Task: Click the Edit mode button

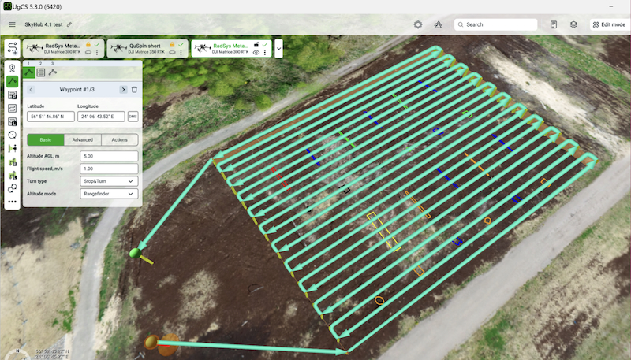Action: tap(608, 24)
